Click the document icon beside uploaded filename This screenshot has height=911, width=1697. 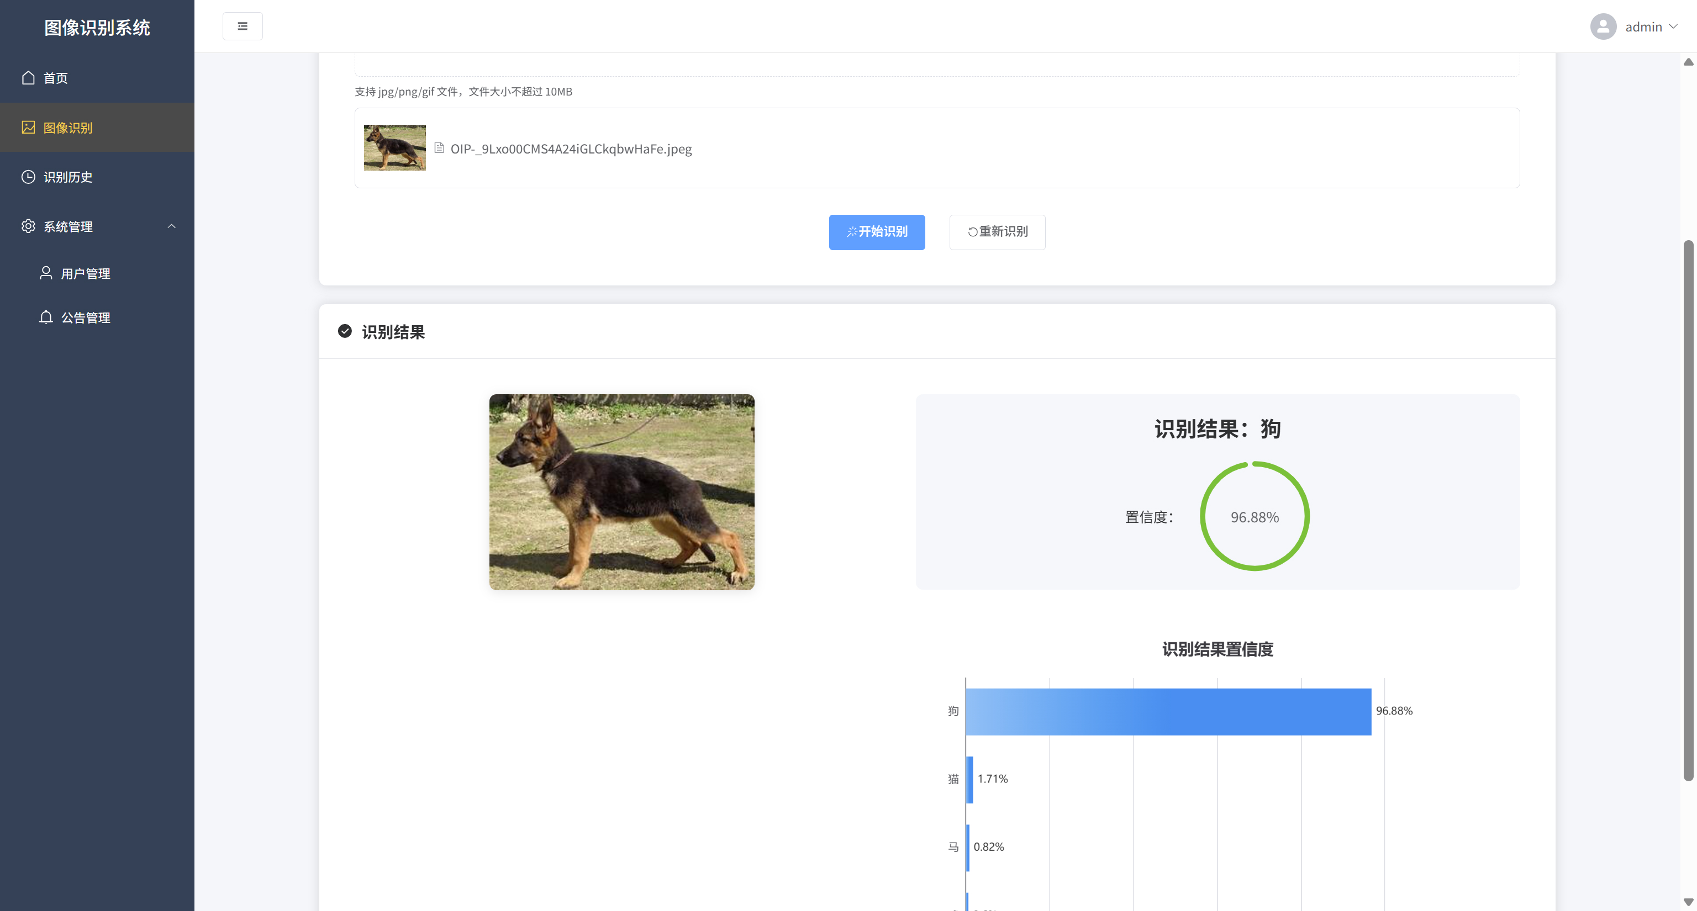[439, 148]
